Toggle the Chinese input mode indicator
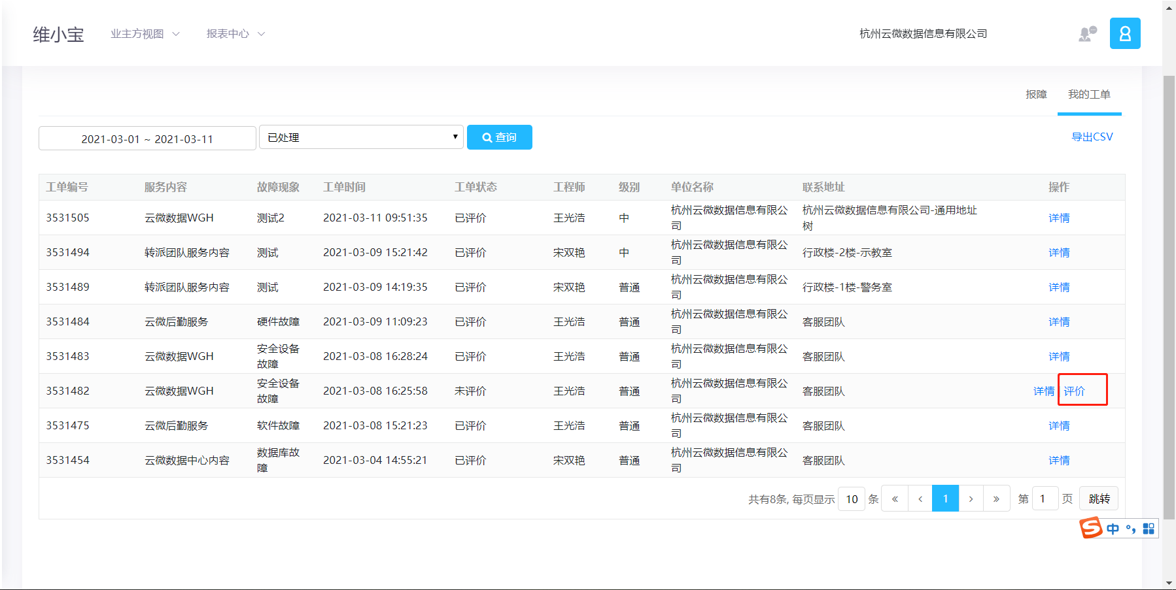 (x=1113, y=529)
